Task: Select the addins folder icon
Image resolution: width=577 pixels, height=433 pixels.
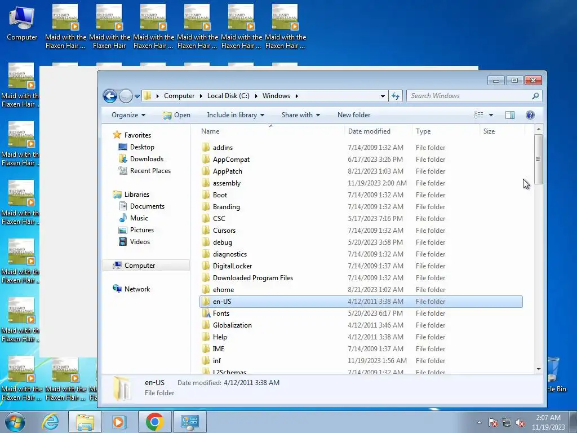Action: coord(206,148)
